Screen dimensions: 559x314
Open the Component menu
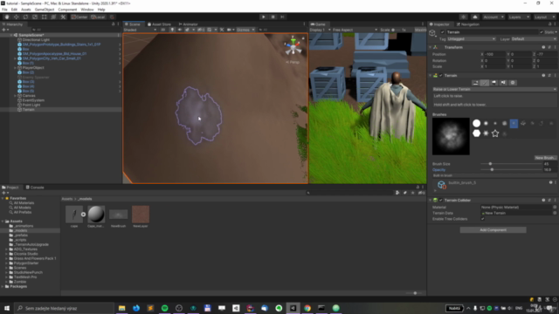(67, 10)
